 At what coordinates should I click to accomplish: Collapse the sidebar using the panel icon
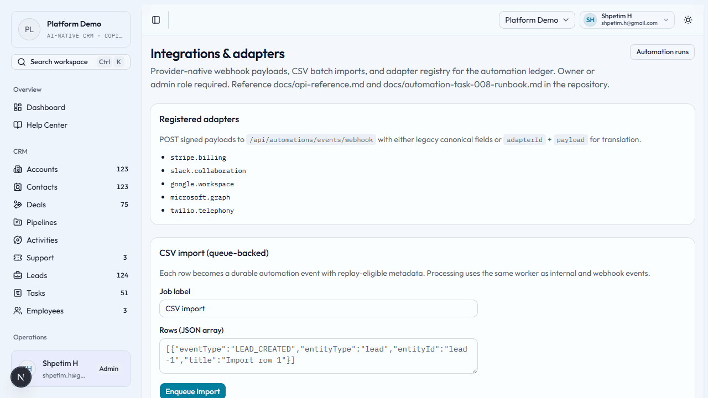click(155, 20)
